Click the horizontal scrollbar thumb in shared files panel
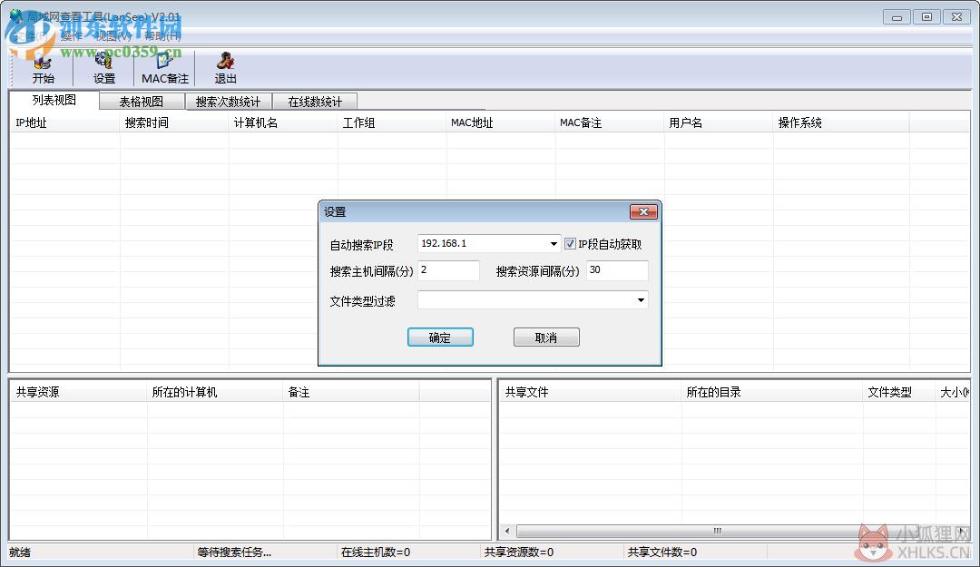Image resolution: width=980 pixels, height=567 pixels. pyautogui.click(x=718, y=532)
